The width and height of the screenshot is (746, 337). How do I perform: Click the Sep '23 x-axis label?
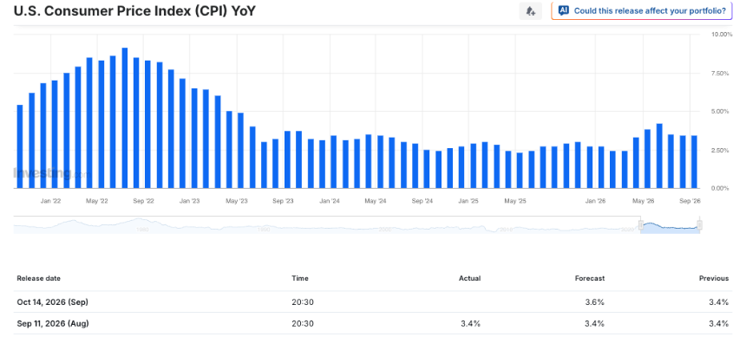283,201
